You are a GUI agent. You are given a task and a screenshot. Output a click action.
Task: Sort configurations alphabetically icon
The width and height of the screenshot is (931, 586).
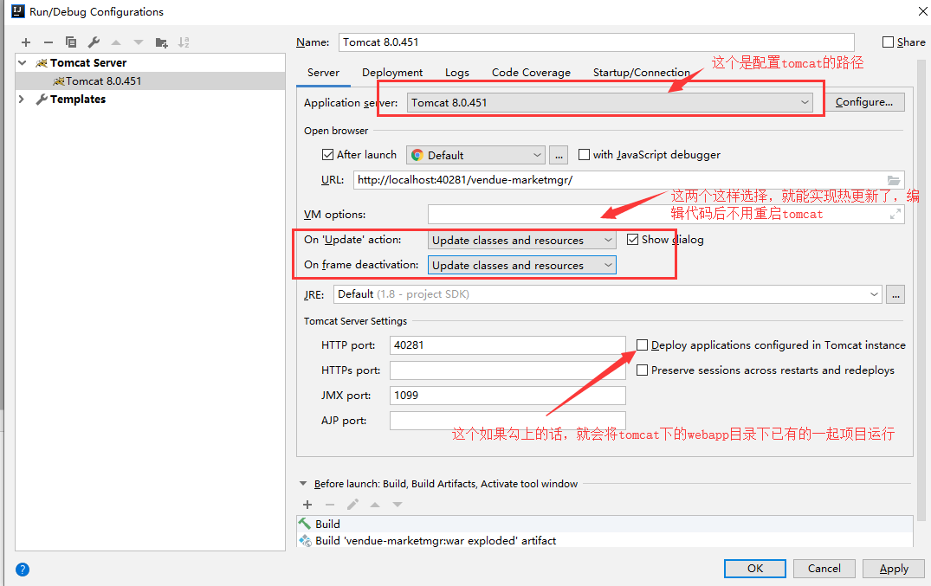point(184,42)
